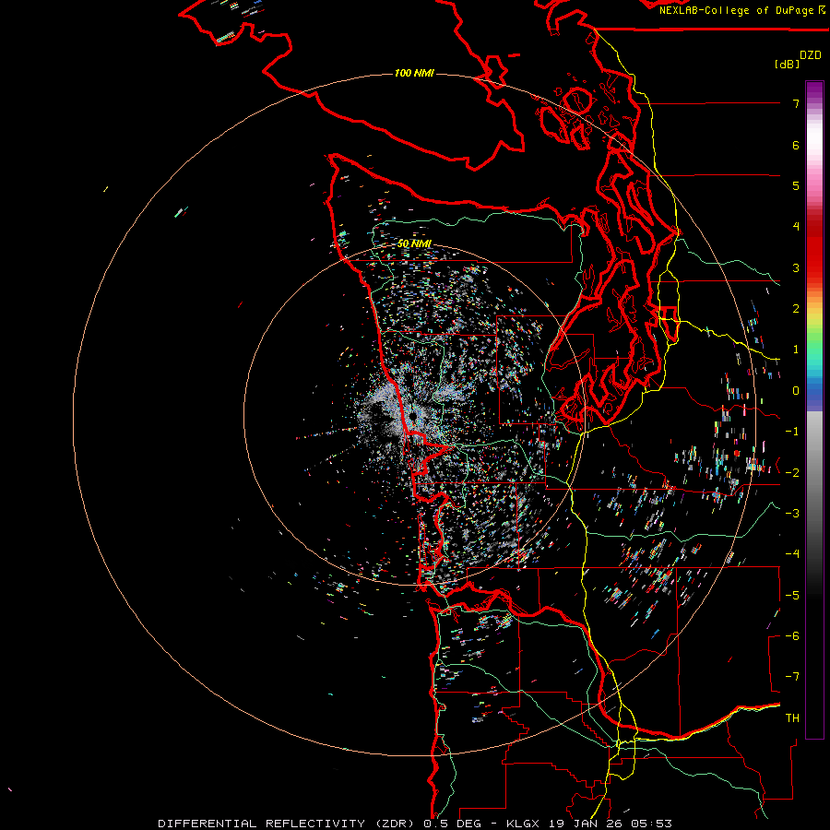This screenshot has height=830, width=830.
Task: Click the [dB] unit label
Action: click(x=787, y=64)
